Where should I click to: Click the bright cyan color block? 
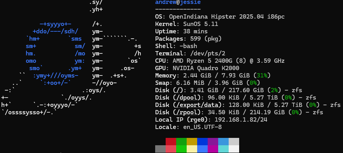pos(223,149)
